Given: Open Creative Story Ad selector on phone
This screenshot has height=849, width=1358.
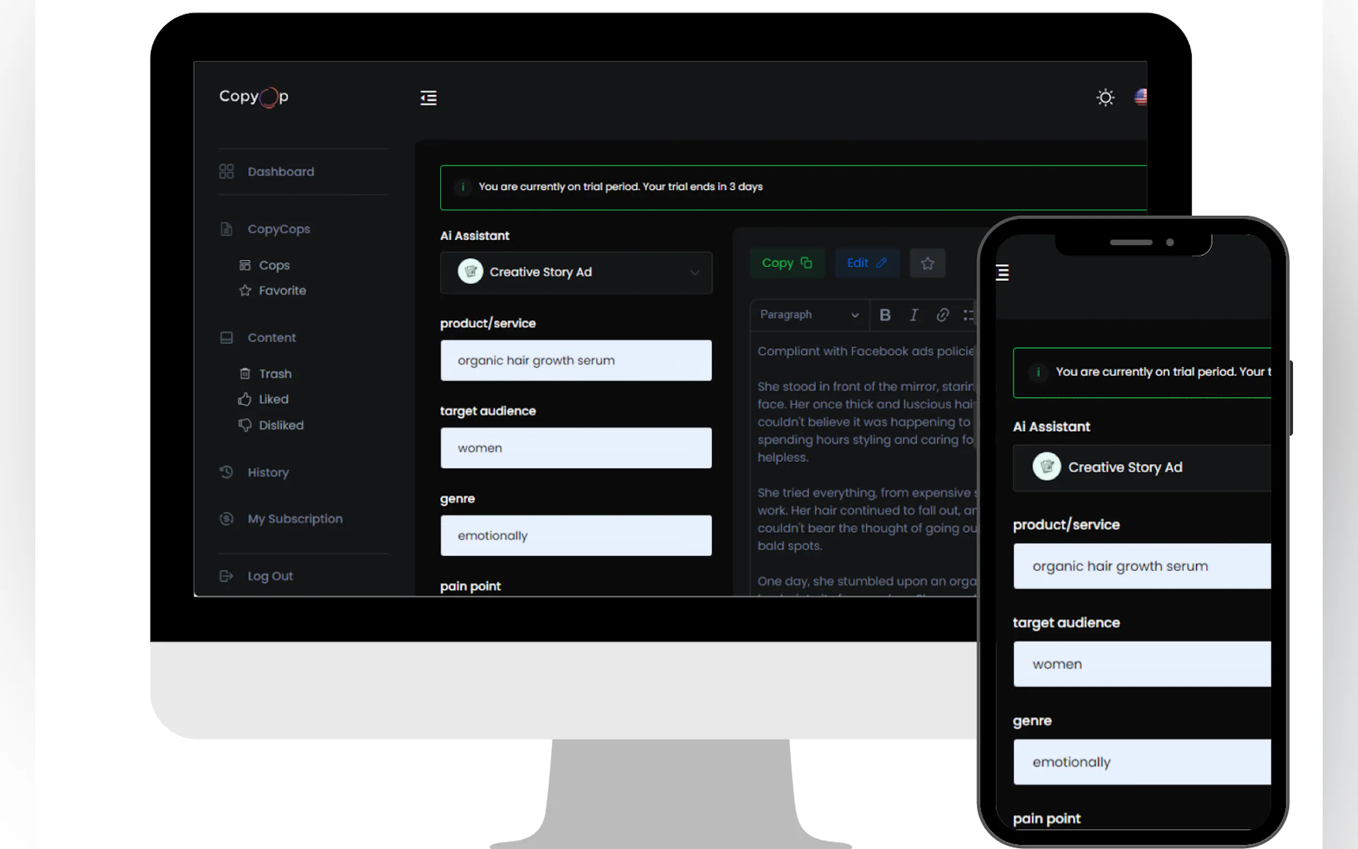Looking at the screenshot, I should click(1141, 467).
